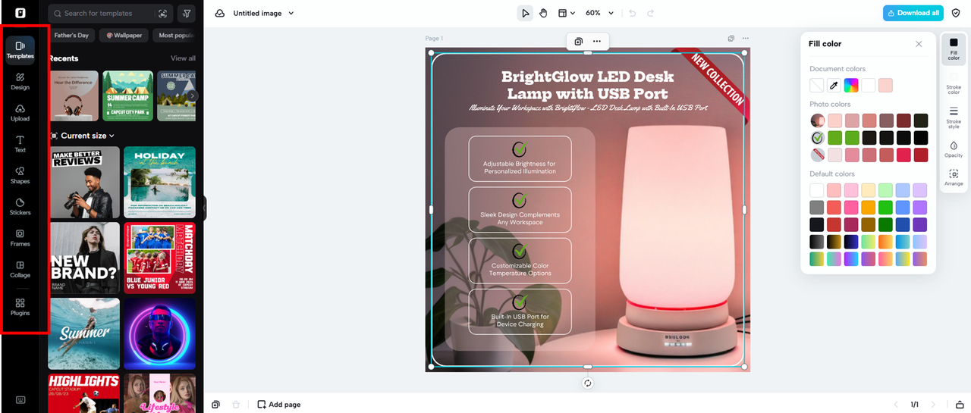Select the Father's Day category chip
Image resolution: width=971 pixels, height=413 pixels.
pos(71,36)
